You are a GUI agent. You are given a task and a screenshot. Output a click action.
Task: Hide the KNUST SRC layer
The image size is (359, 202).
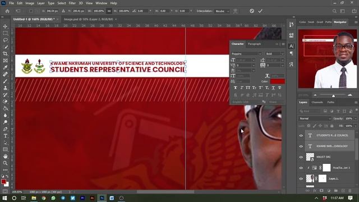[301, 157]
